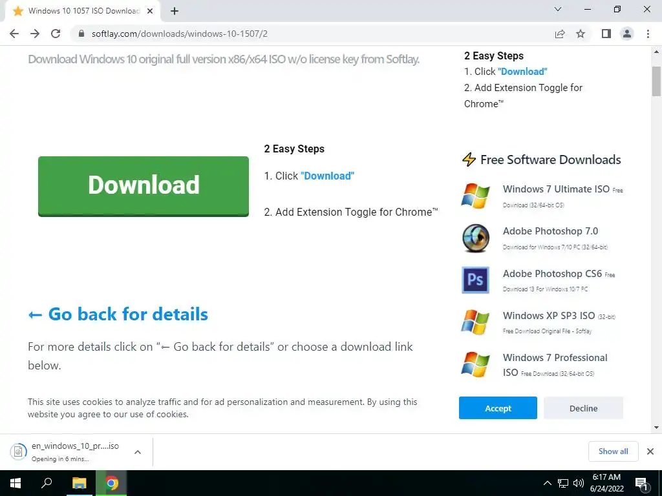Click the Photoshop CS6 Ps icon
The width and height of the screenshot is (662, 496).
475,280
